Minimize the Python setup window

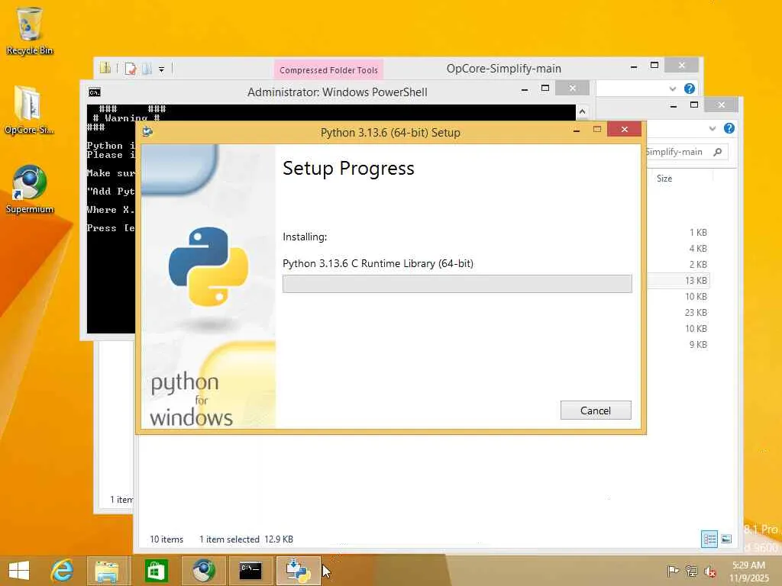click(577, 130)
